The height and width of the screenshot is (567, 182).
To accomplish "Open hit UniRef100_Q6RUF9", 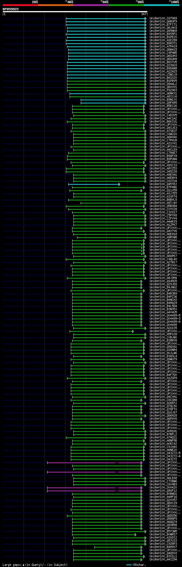I will tap(163, 21).
